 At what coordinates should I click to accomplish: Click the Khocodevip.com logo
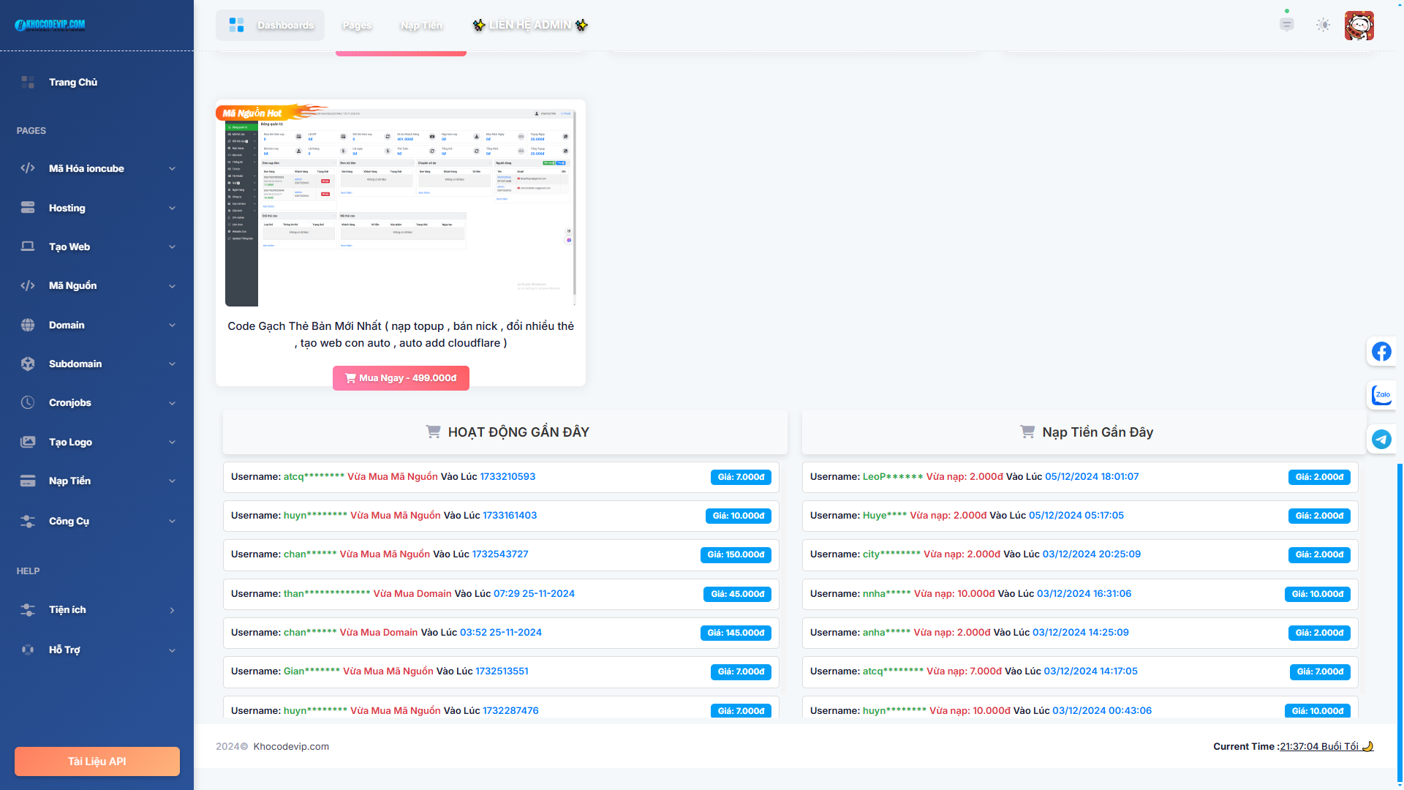[x=50, y=25]
